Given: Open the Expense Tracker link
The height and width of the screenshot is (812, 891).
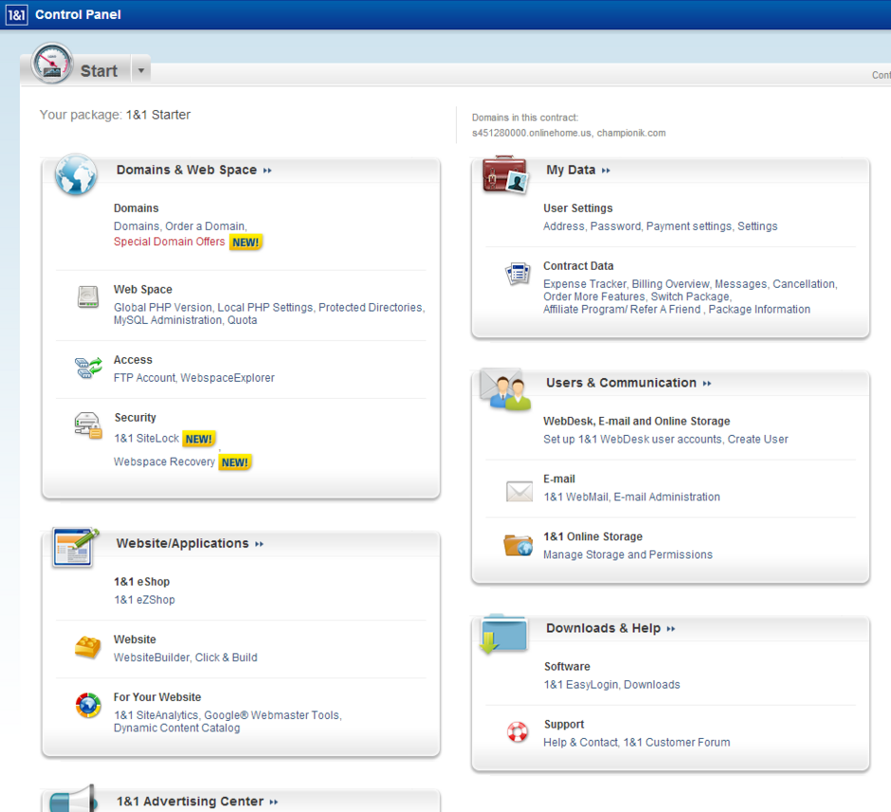Looking at the screenshot, I should coord(585,284).
